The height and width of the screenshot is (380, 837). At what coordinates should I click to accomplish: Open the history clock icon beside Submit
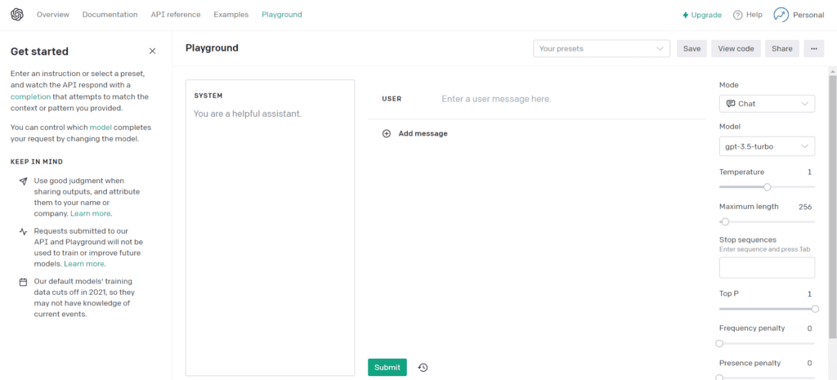(423, 367)
